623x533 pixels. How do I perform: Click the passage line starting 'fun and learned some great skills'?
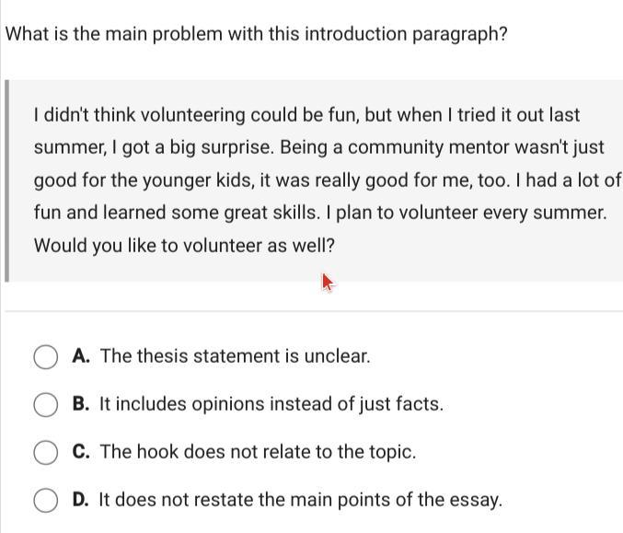[x=320, y=213]
